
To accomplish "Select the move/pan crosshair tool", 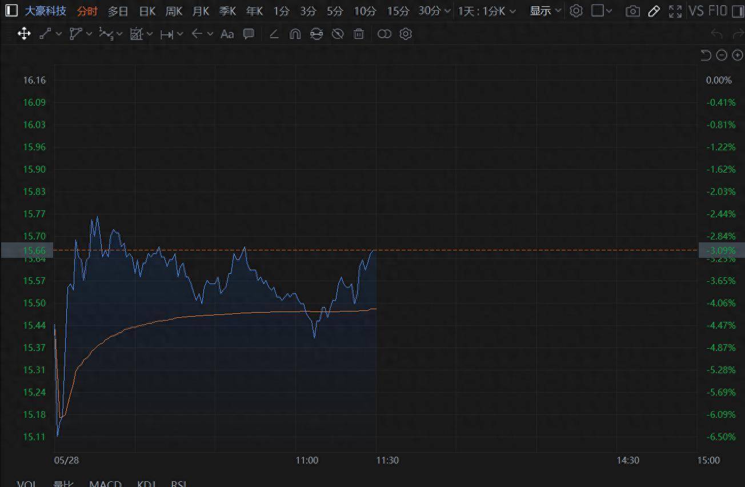I will click(24, 34).
